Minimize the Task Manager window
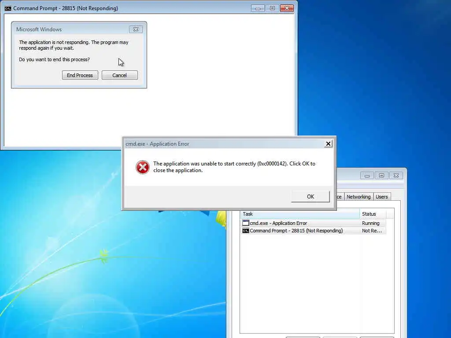Viewport: 451px width, 338px height. pos(367,176)
